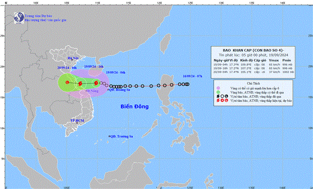Image resolution: width=313 pixels, height=189 pixels.
Task: Click the Biển Đông label
Action: [134, 106]
